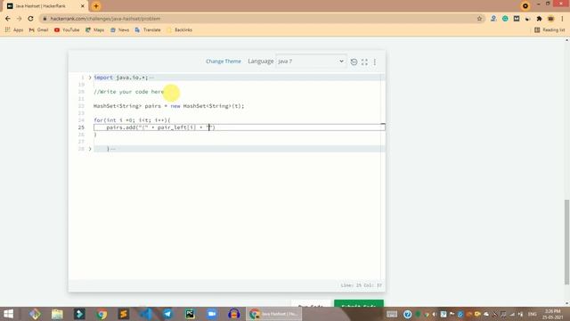Open the Translate bookmark
This screenshot has width=570, height=321.
click(x=148, y=29)
